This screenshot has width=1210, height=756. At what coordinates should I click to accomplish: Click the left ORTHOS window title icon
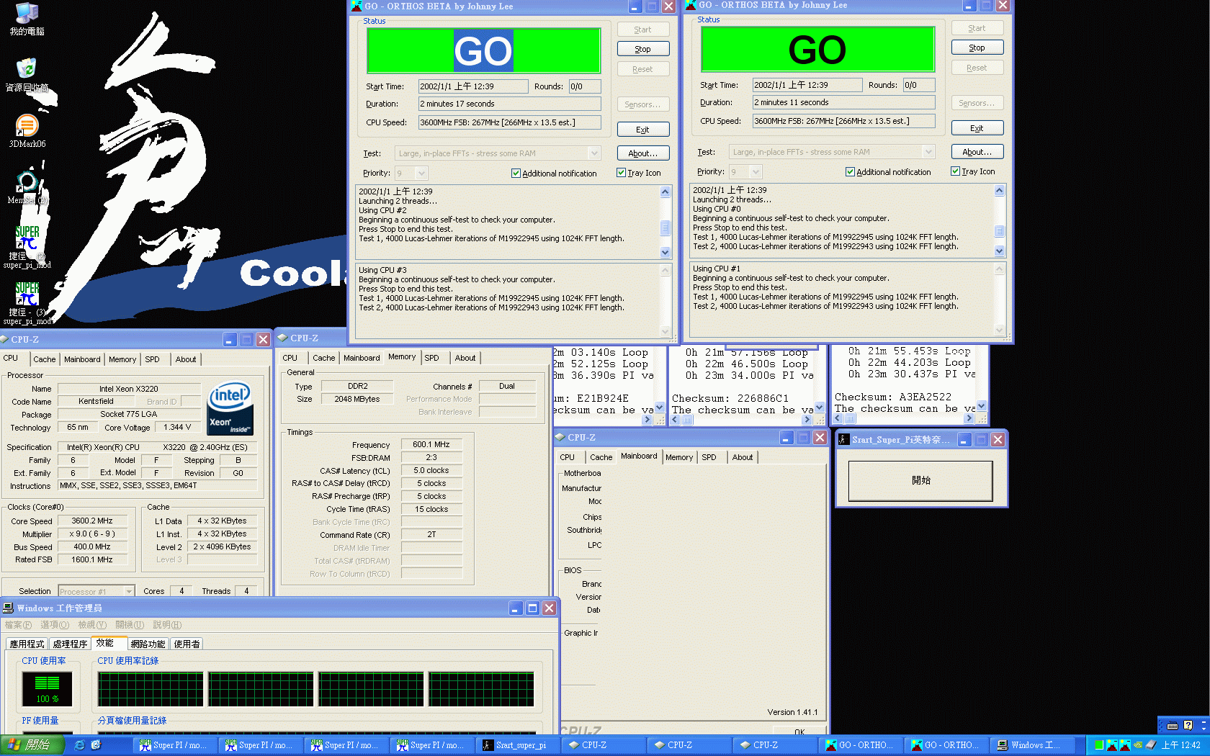pos(357,6)
